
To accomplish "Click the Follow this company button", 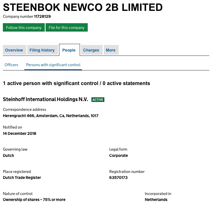I will coord(24,27).
